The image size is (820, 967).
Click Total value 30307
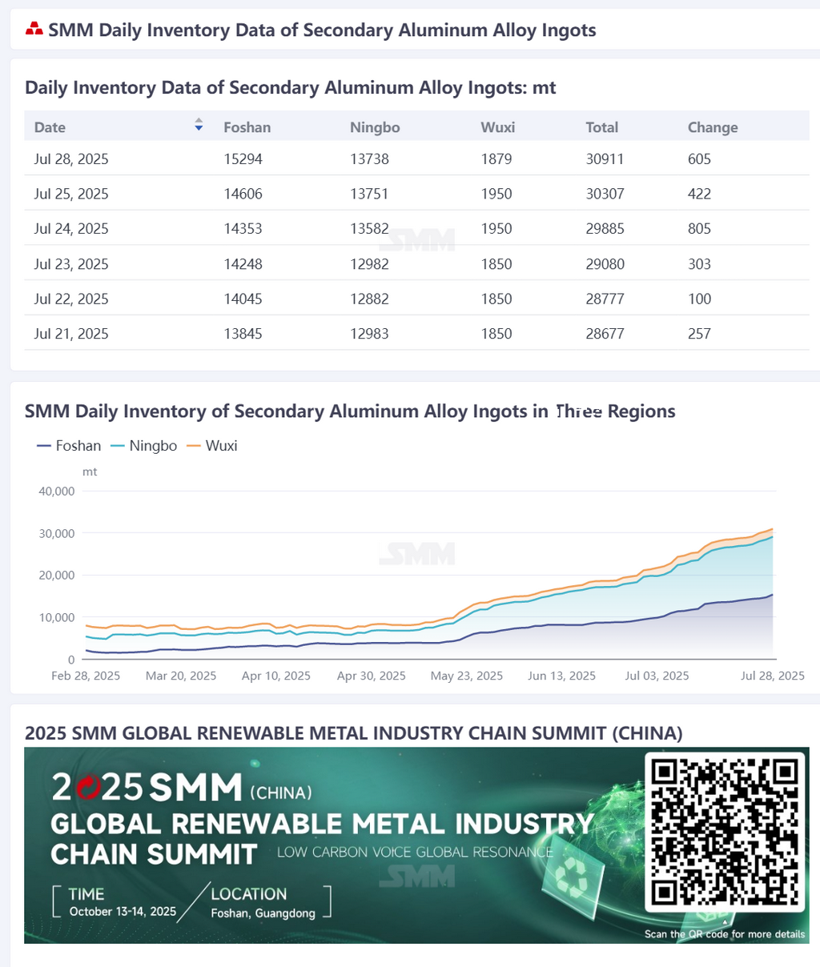tap(605, 194)
